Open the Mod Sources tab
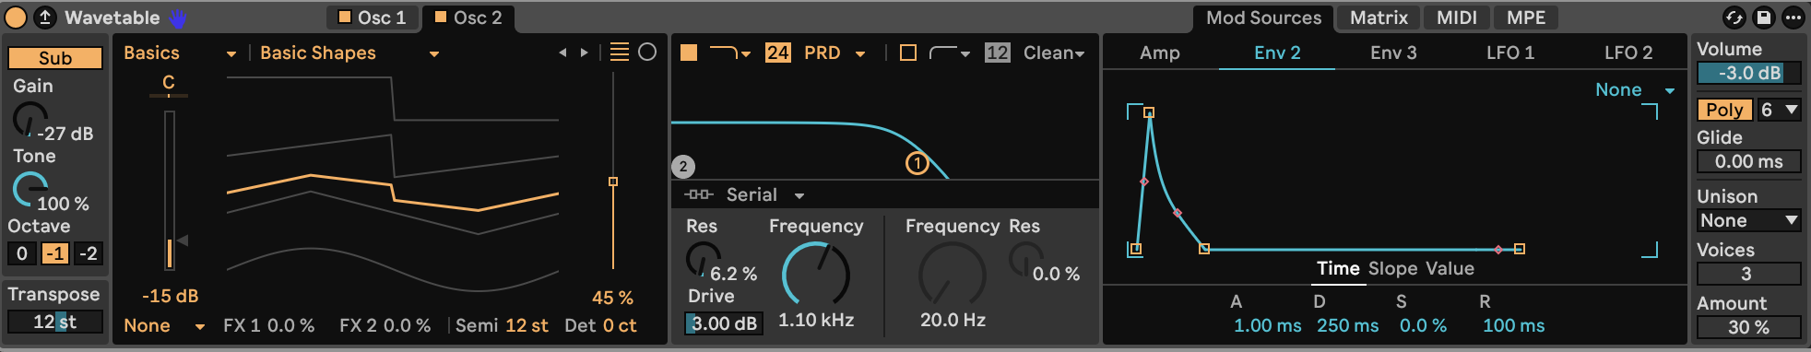Image resolution: width=1811 pixels, height=352 pixels. tap(1263, 18)
